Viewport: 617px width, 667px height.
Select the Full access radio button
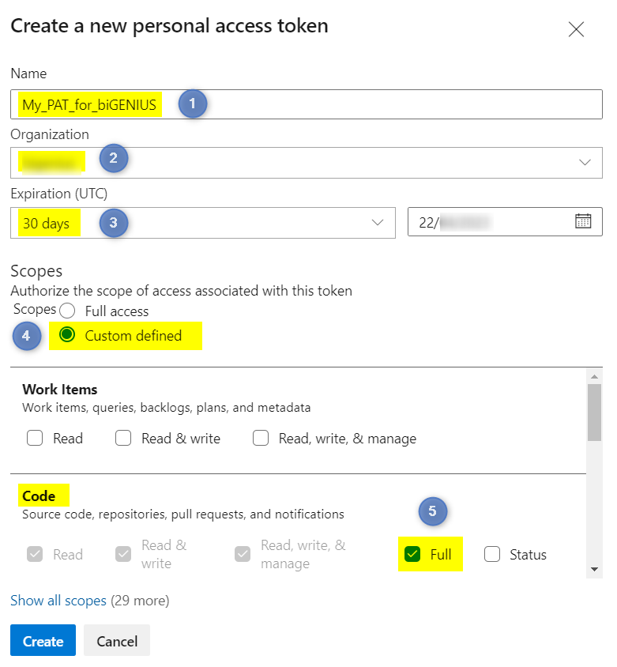[67, 311]
